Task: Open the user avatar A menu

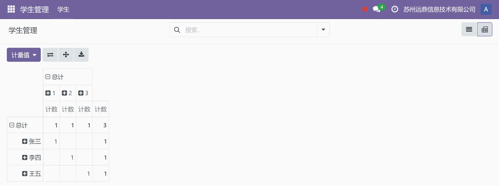Action: point(486,9)
